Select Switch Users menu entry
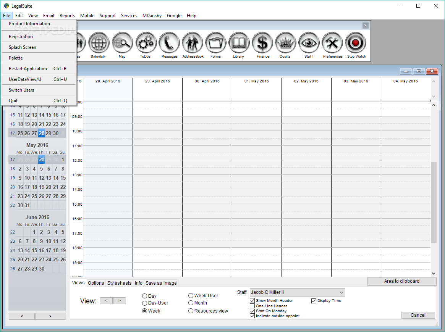445x332 pixels. click(39, 90)
